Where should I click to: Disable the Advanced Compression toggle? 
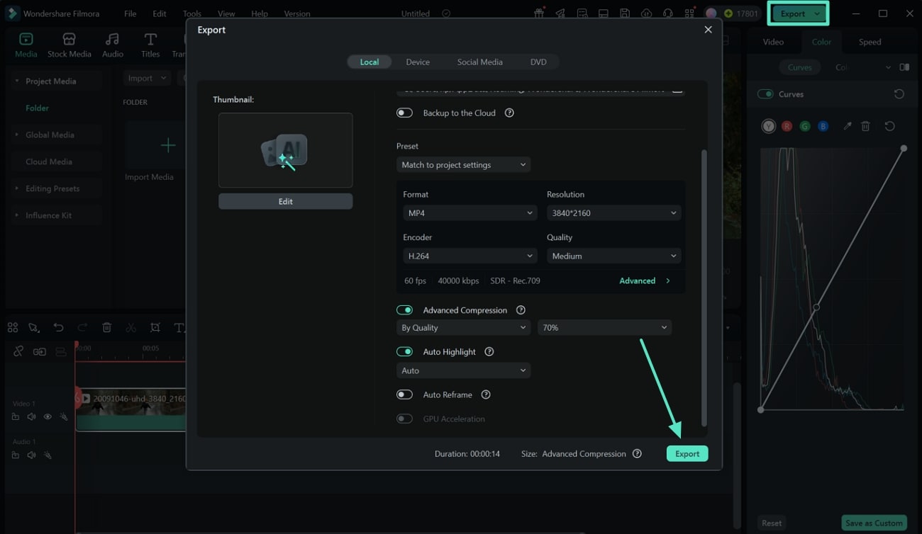click(x=404, y=310)
